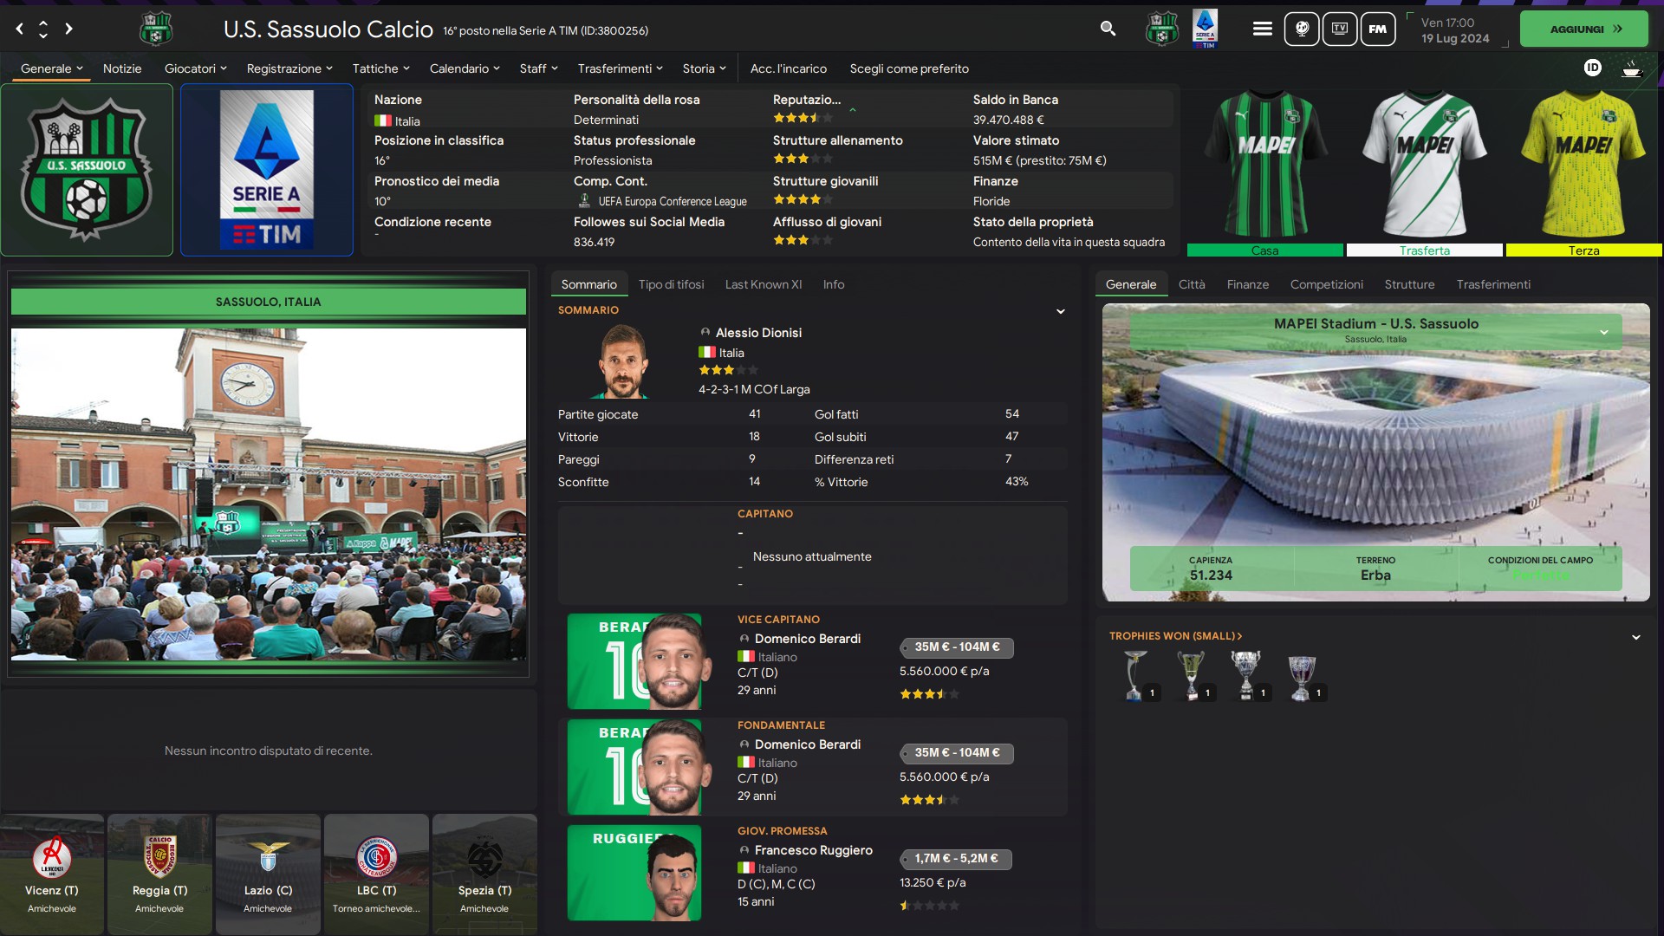This screenshot has height=936, width=1664.
Task: Click the ID badge icon
Action: pyautogui.click(x=1592, y=68)
